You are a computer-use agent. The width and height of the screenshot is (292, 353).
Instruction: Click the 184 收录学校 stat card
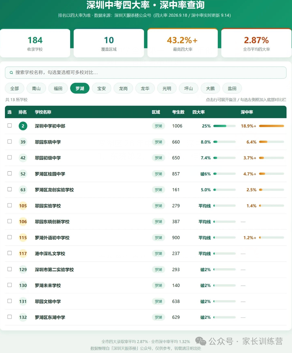click(x=35, y=43)
